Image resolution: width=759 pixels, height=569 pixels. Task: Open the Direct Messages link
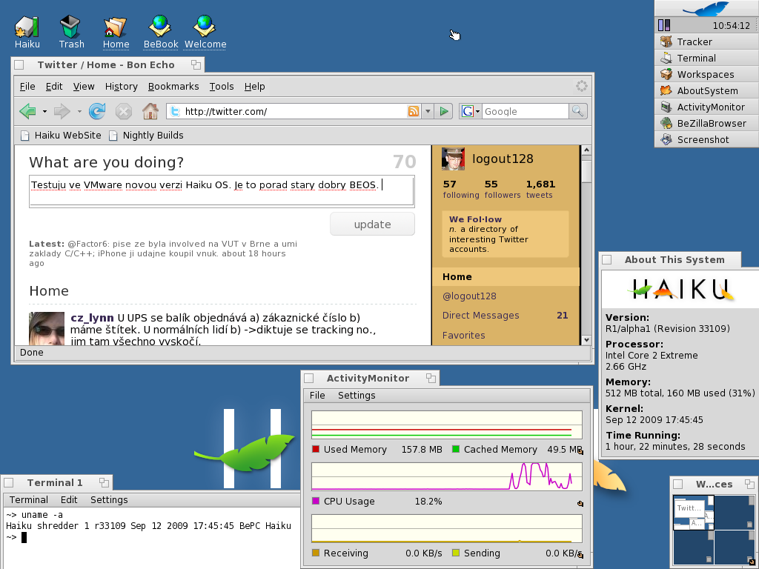coord(480,316)
